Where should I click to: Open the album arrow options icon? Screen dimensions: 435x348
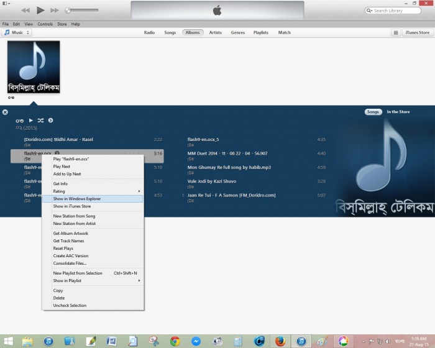coord(50,120)
